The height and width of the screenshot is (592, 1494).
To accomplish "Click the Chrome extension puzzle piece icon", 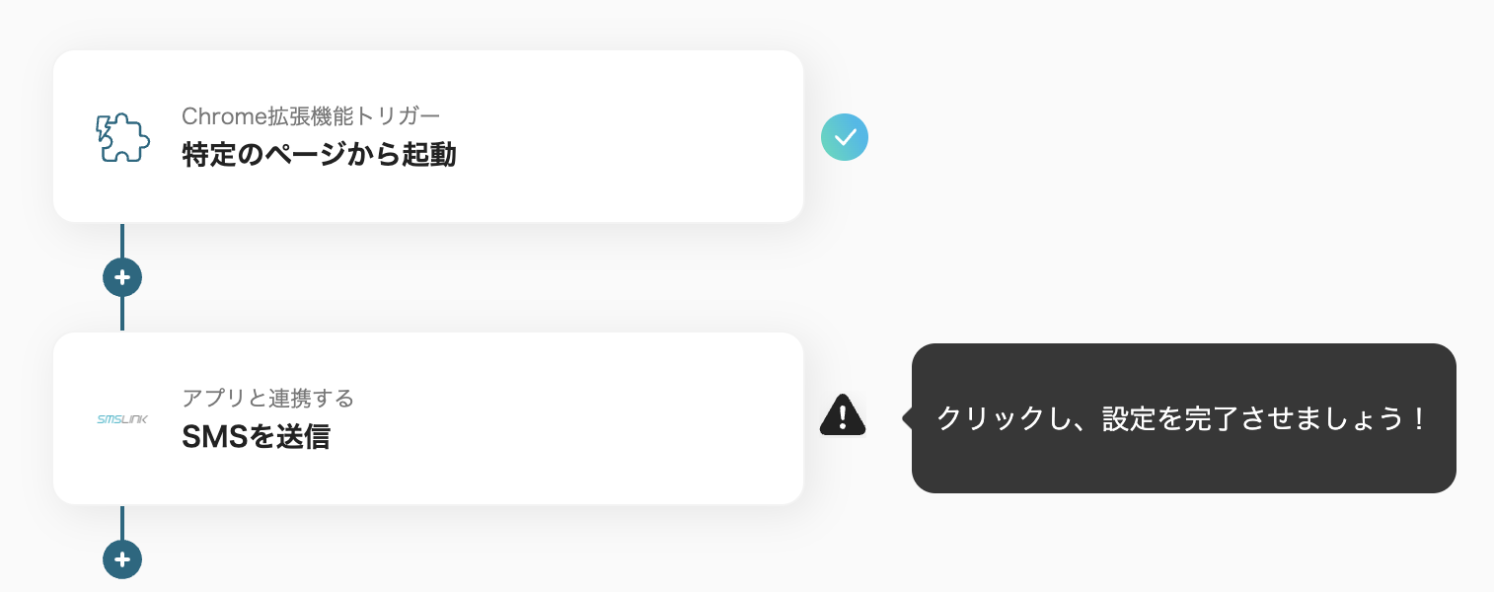I will point(123,137).
